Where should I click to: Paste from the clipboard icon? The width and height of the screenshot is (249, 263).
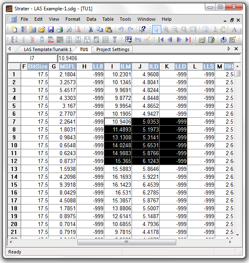pyautogui.click(x=109, y=29)
